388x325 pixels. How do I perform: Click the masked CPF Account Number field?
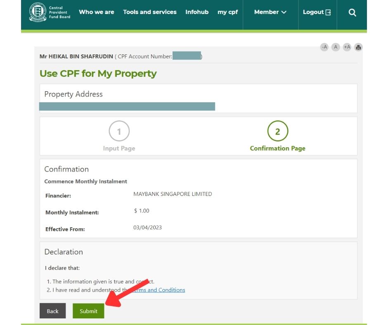click(x=186, y=56)
